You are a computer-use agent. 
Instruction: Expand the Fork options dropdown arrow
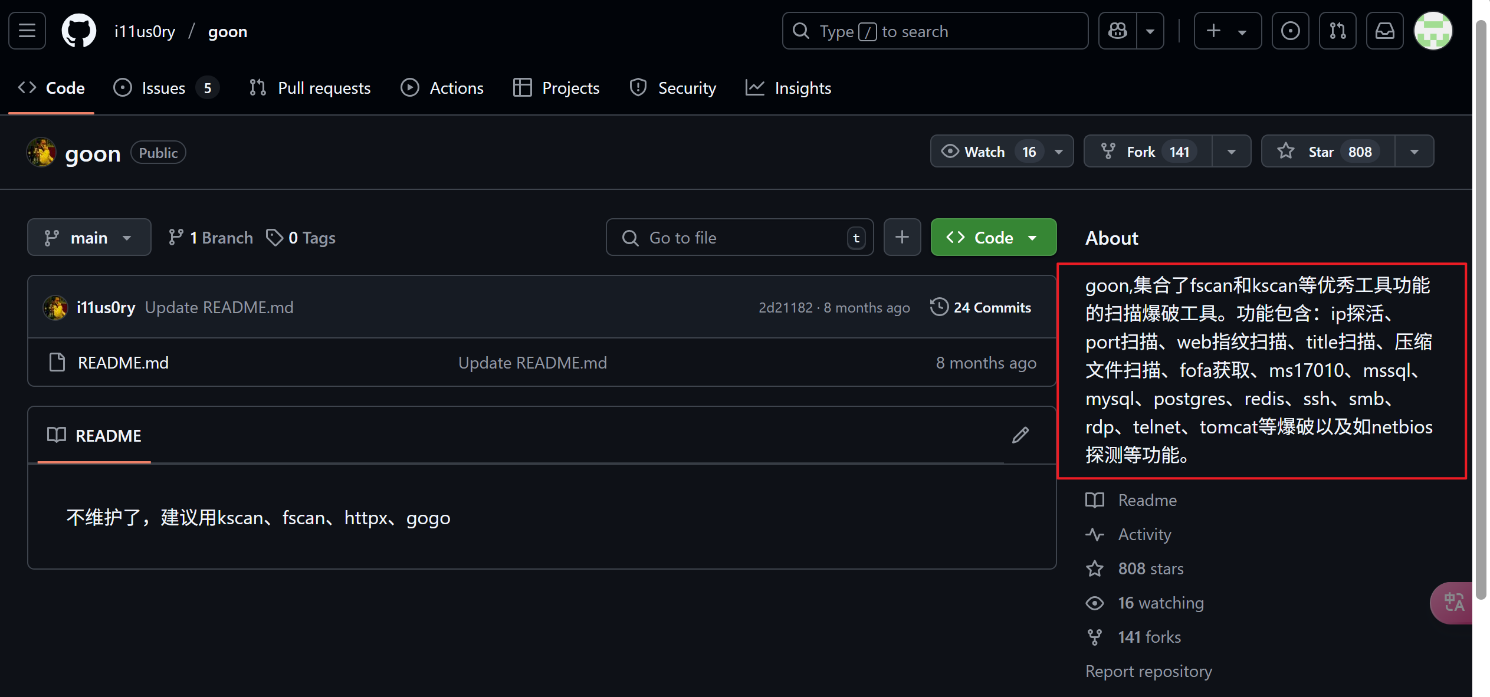(x=1232, y=152)
